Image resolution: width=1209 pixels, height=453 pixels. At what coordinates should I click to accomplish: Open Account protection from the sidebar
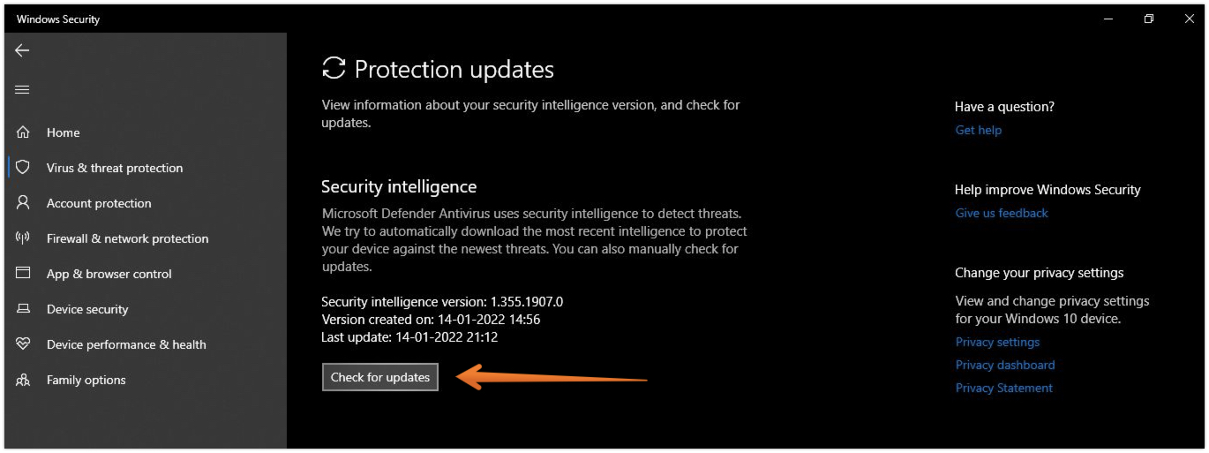coord(99,203)
